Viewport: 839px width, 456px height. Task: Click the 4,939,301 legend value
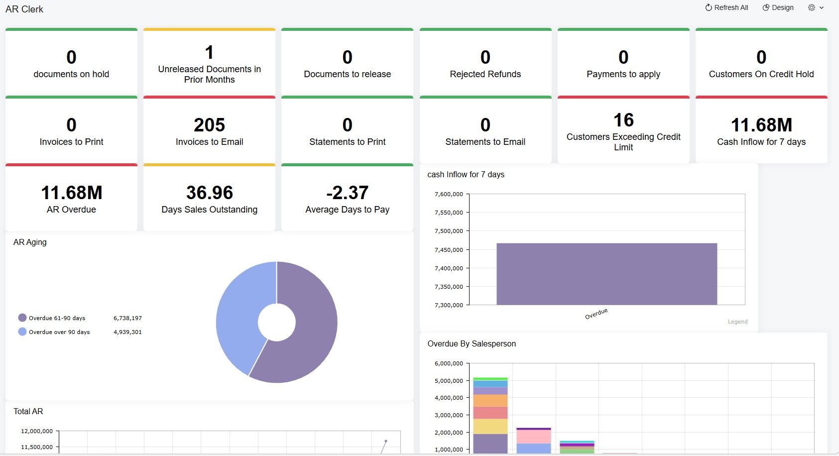coord(127,332)
